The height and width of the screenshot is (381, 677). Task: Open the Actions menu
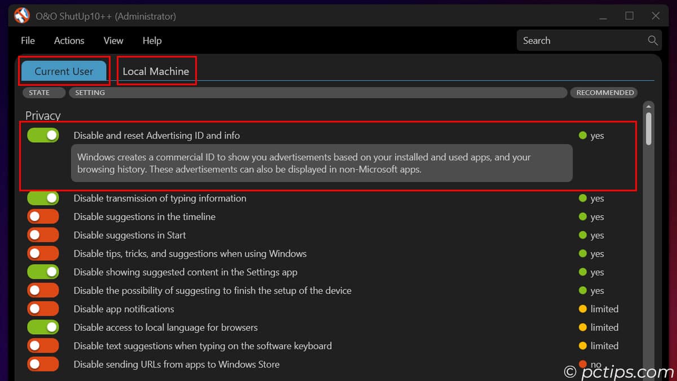[69, 41]
